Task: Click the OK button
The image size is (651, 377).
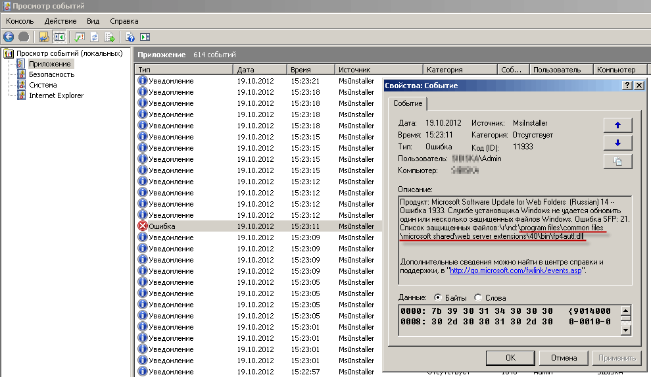Action: pyautogui.click(x=510, y=358)
